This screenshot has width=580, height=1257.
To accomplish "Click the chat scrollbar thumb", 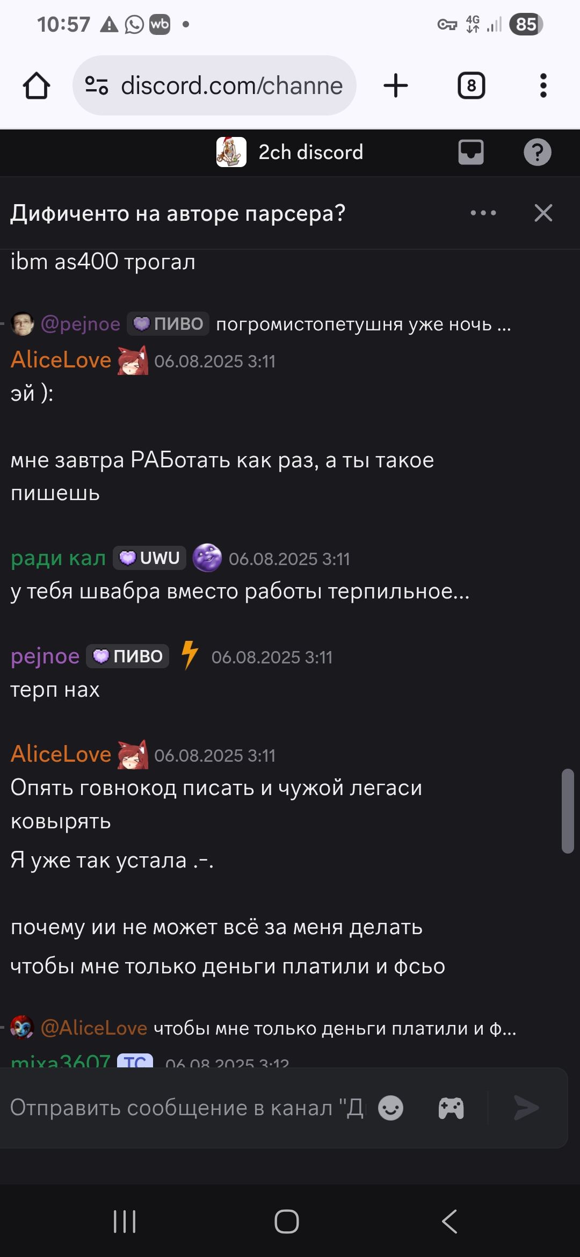I will click(568, 811).
